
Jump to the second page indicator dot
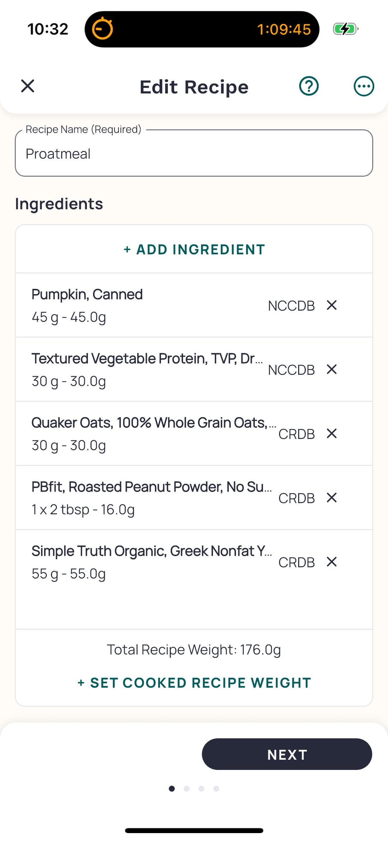pos(186,789)
